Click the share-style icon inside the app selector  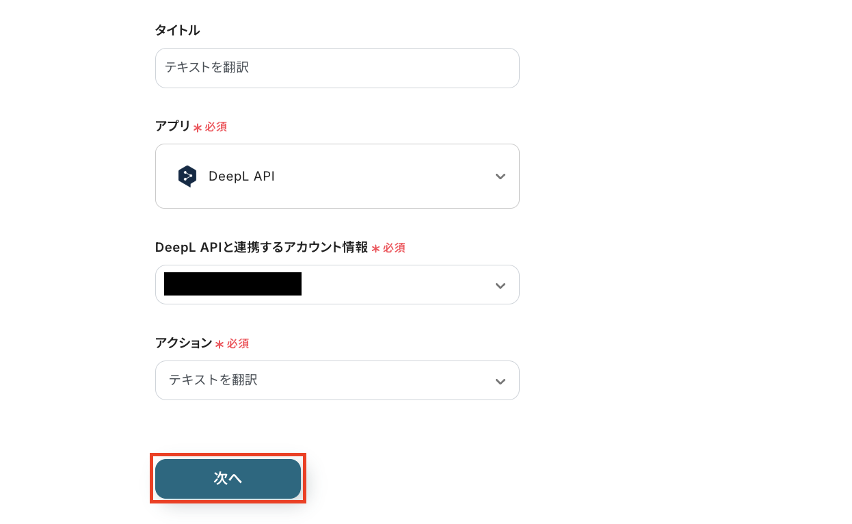click(186, 176)
